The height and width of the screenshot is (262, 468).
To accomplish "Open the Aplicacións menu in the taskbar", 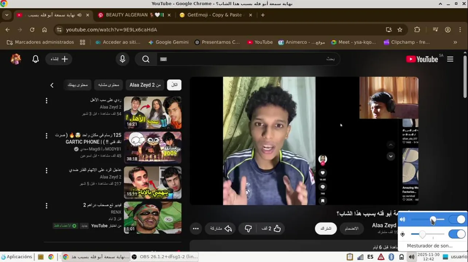I will 17,257.
